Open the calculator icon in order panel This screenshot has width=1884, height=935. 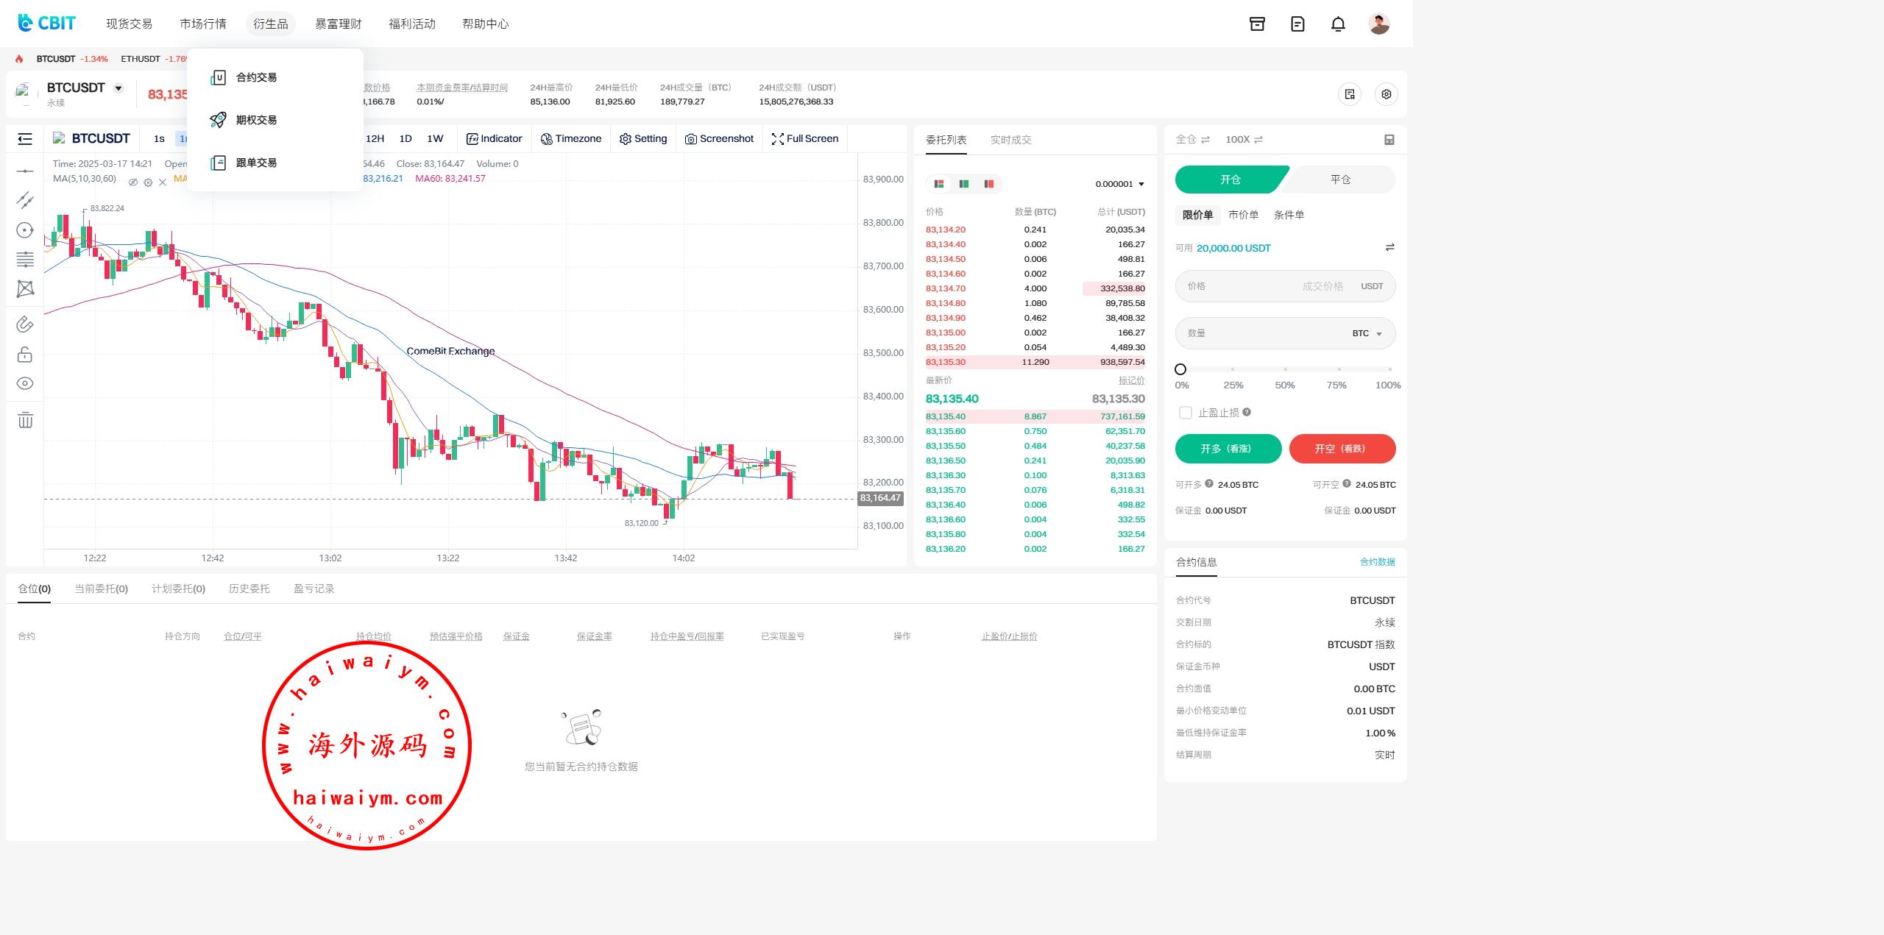(1389, 140)
